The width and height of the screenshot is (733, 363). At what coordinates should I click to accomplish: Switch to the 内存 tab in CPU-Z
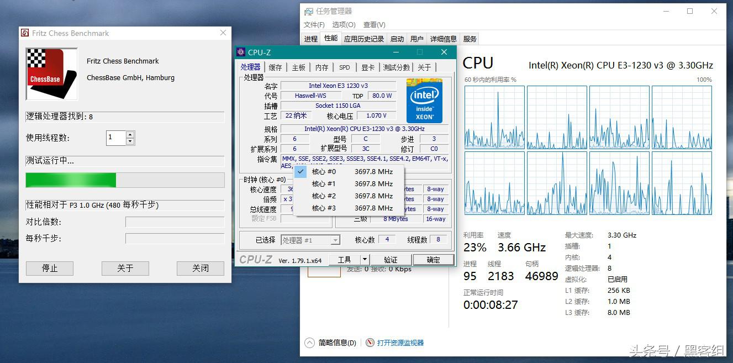point(321,67)
